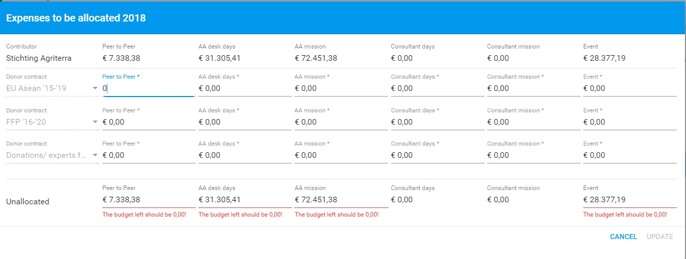Open the Donations/ experts donor contract dropdown
Screen dimensions: 686x259
tap(52, 155)
